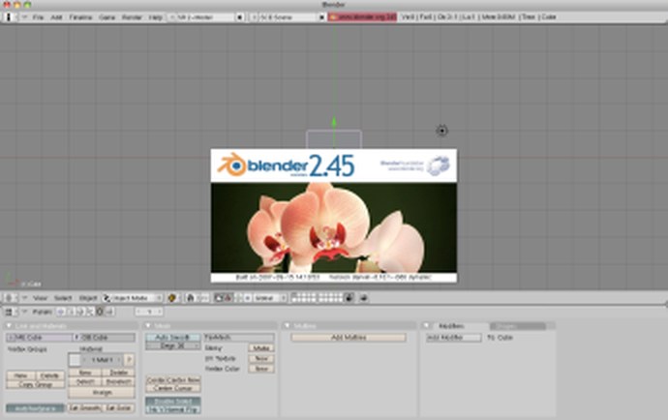Screen dimensions: 668x420
Task: Click the green Y-axis manipulator arrow
Action: click(x=334, y=122)
